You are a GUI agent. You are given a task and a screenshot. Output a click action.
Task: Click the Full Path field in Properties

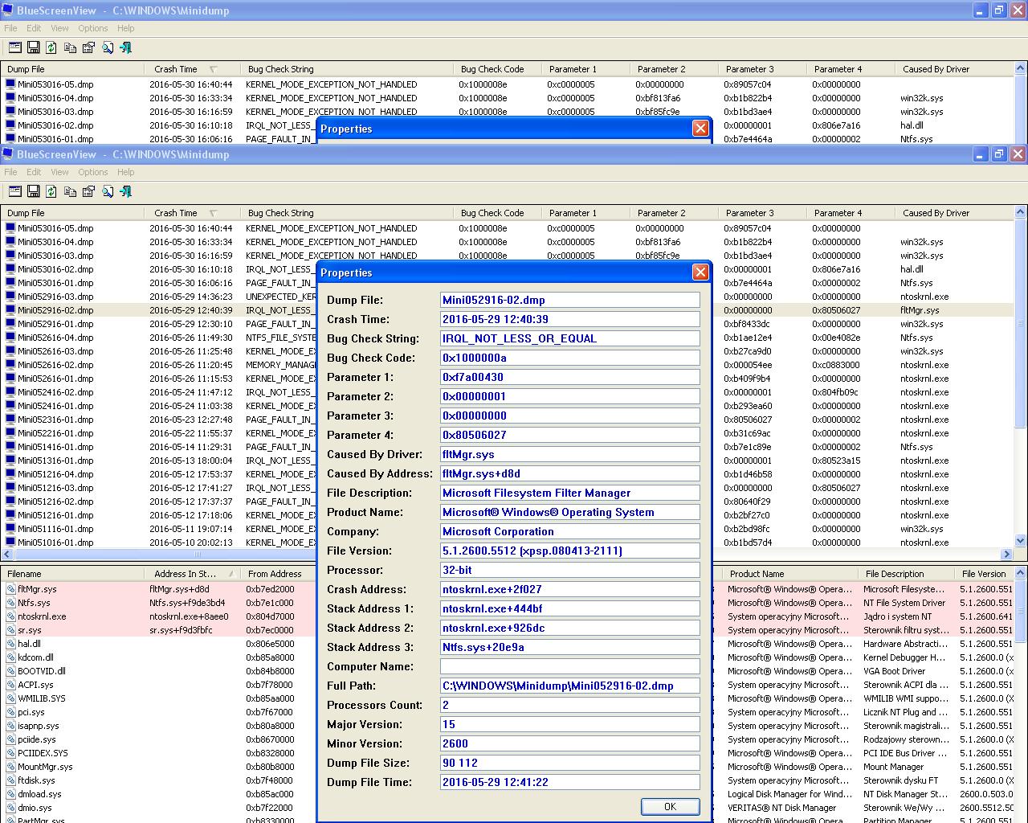569,686
